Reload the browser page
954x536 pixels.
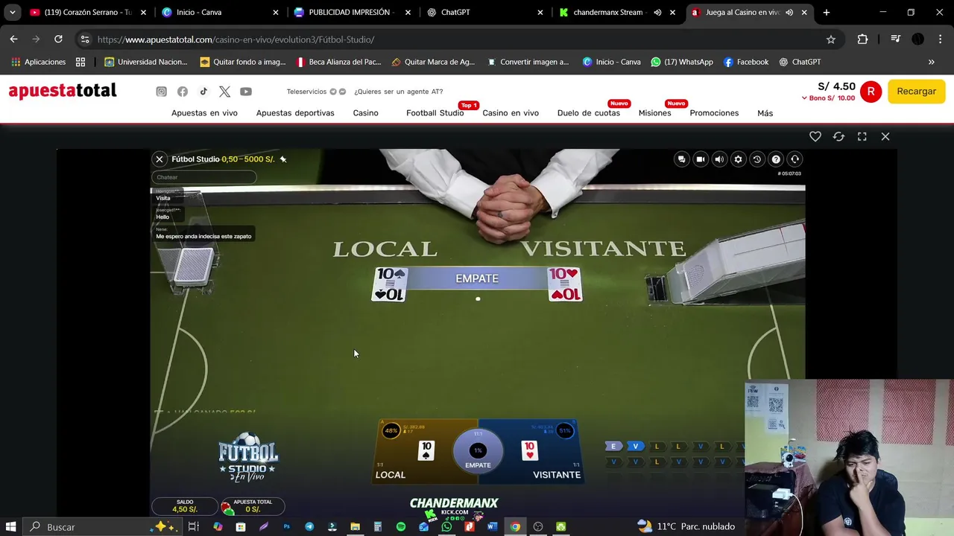[x=58, y=39]
